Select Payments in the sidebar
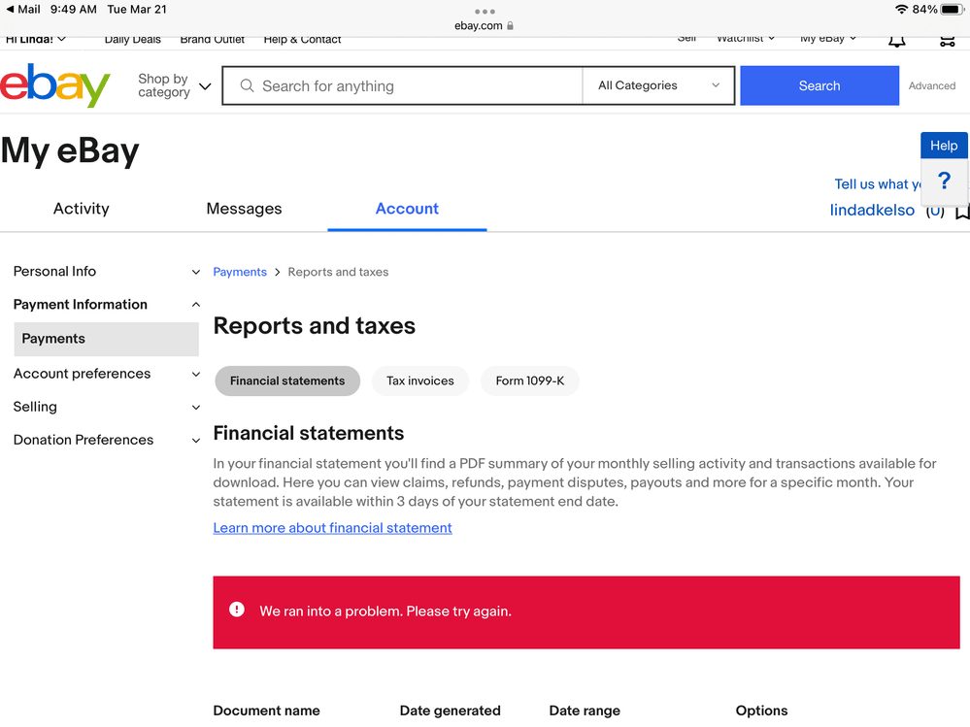 pos(107,339)
